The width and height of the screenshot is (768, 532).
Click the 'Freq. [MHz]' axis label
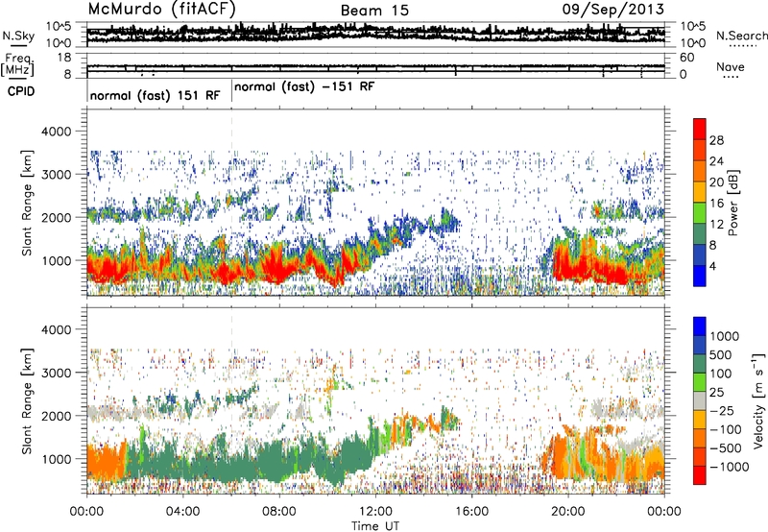click(19, 65)
